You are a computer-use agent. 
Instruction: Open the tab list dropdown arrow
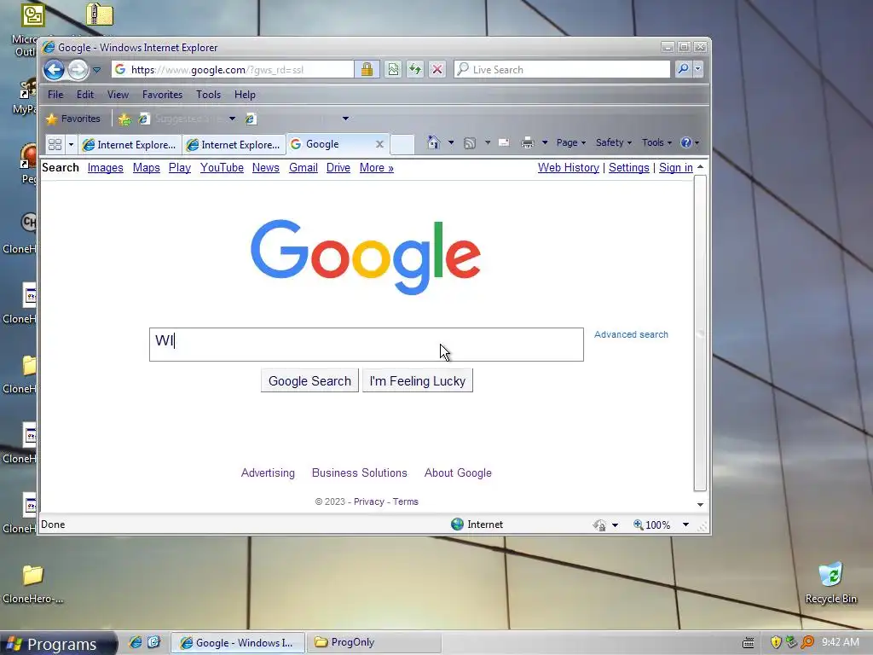pos(71,145)
